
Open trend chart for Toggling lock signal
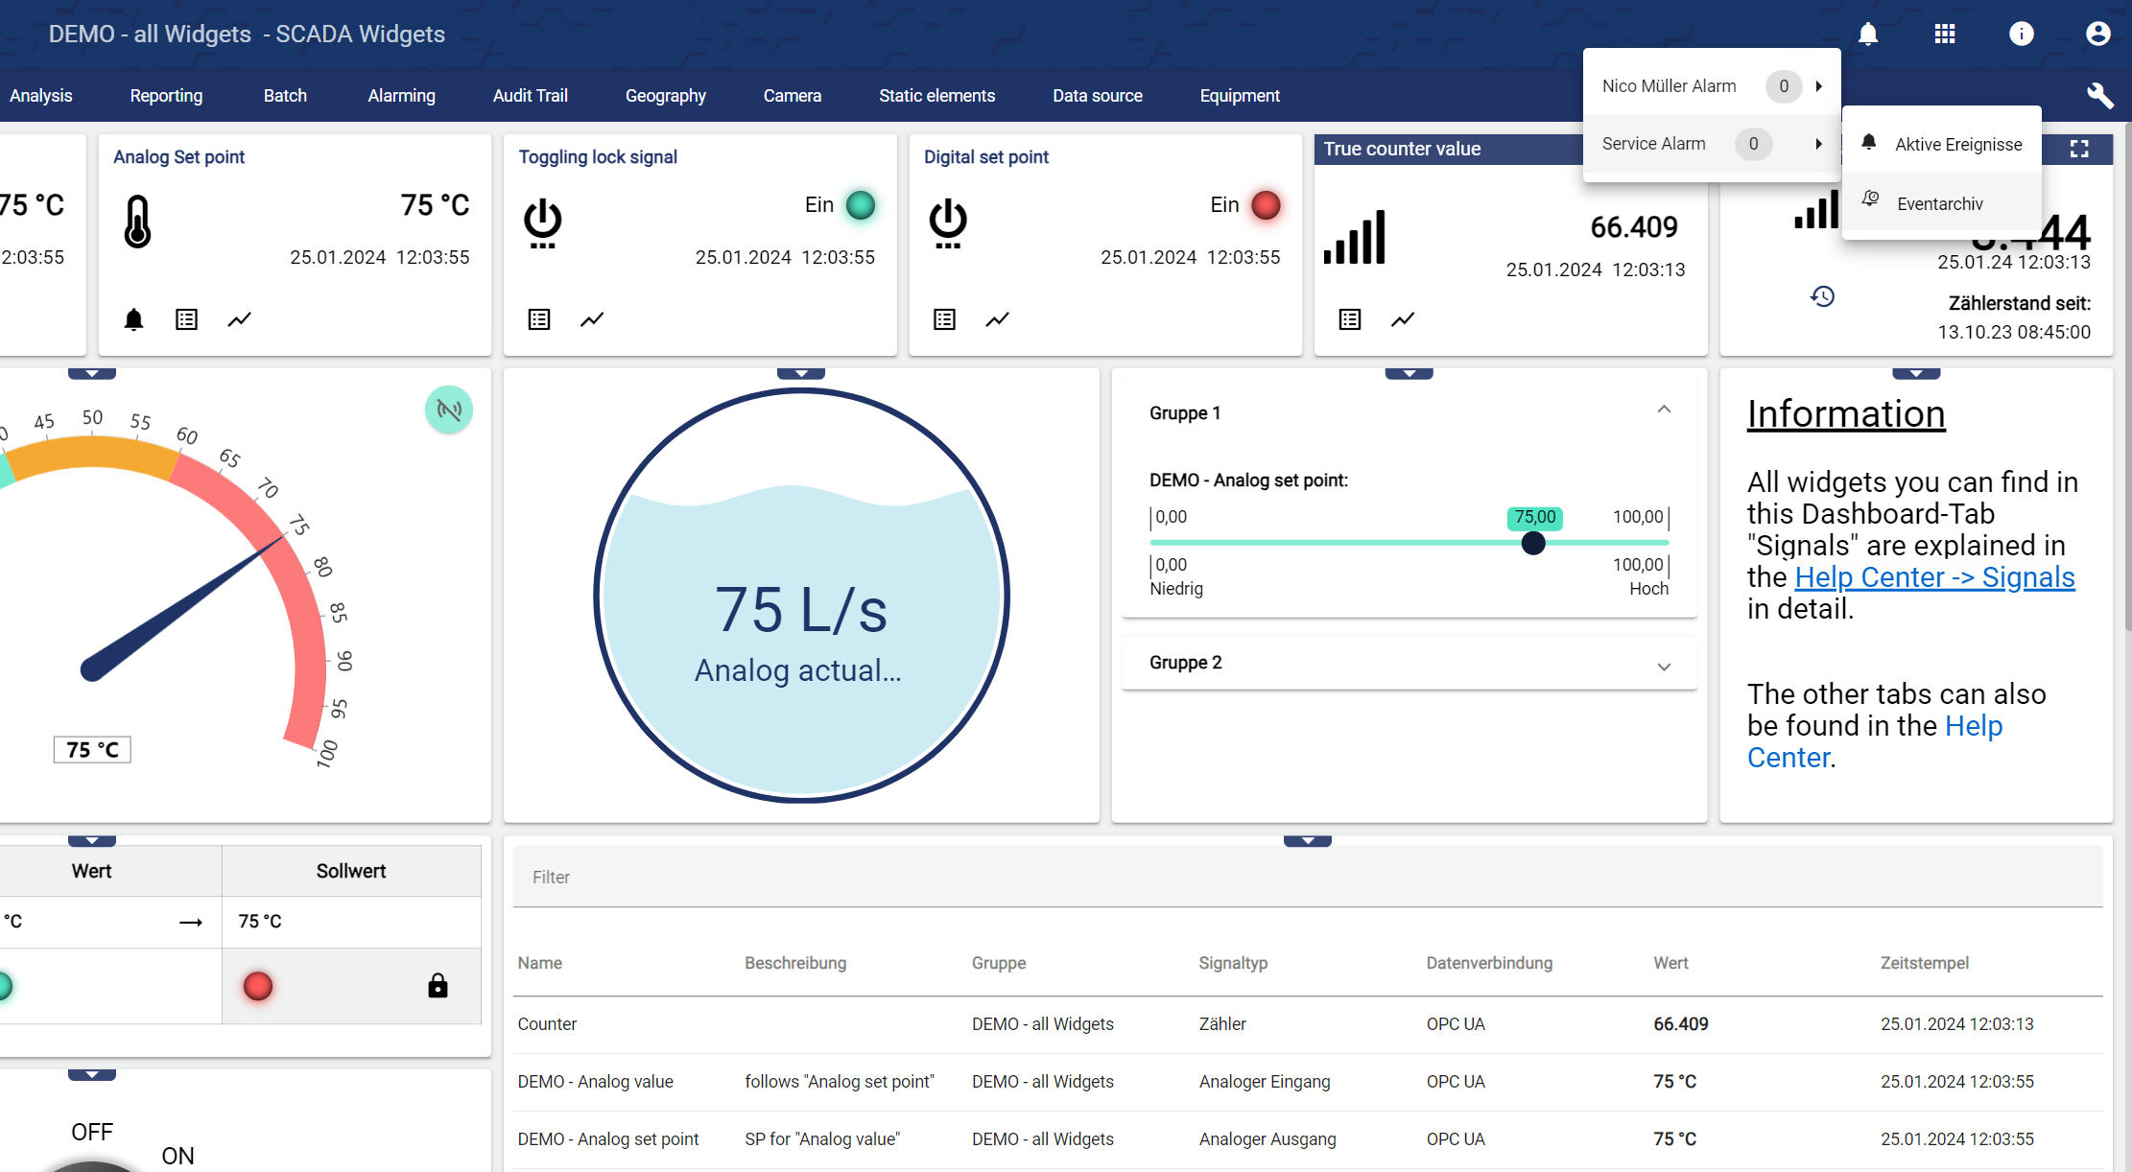click(x=592, y=319)
